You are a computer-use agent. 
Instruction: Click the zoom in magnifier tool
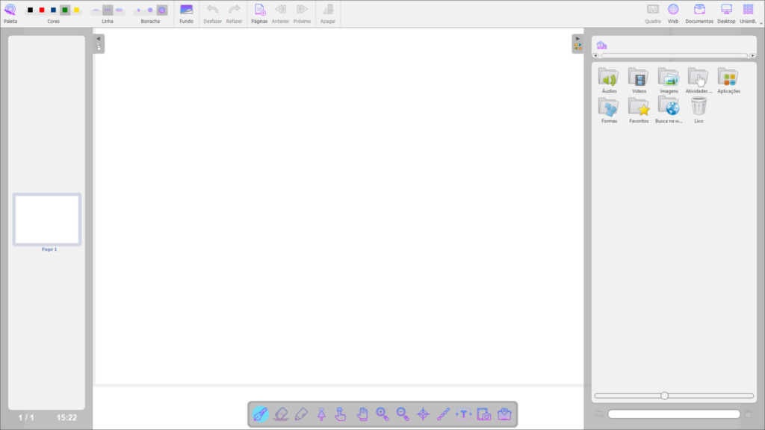(x=382, y=414)
